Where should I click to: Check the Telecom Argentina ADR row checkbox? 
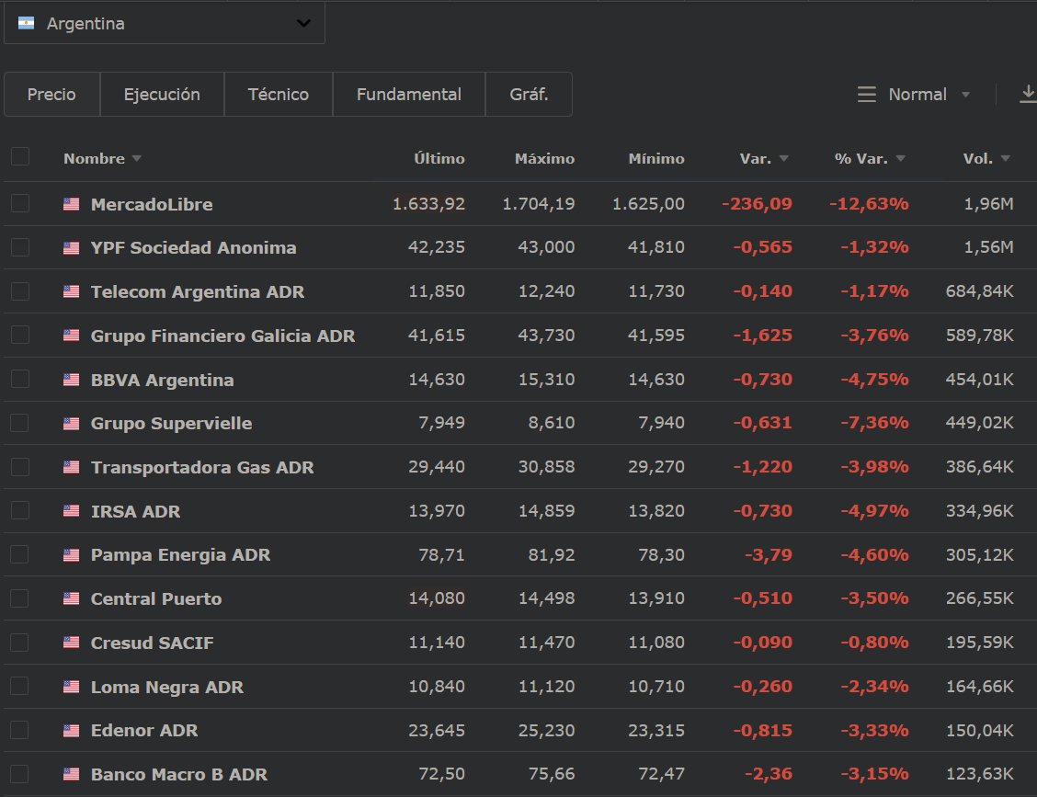tap(20, 291)
